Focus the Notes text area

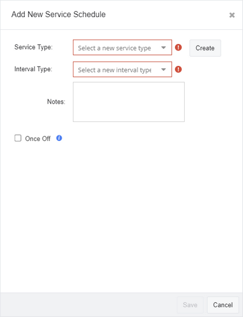click(x=129, y=102)
